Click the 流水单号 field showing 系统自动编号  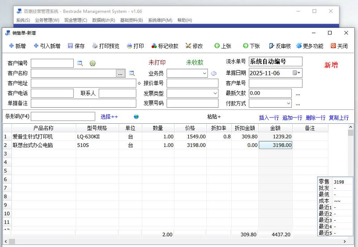tap(276, 62)
